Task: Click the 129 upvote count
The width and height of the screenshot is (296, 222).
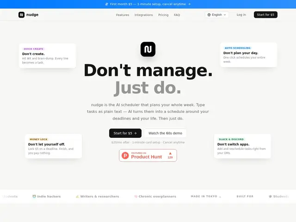Action: click(170, 157)
